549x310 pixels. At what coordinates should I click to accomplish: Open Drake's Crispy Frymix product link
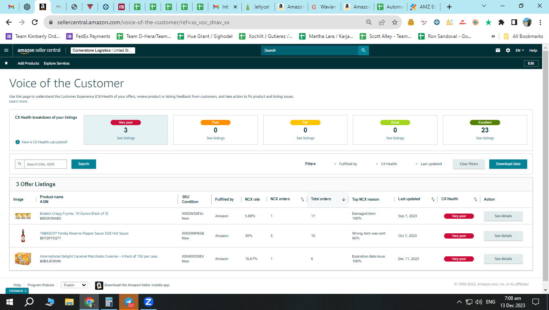point(74,214)
